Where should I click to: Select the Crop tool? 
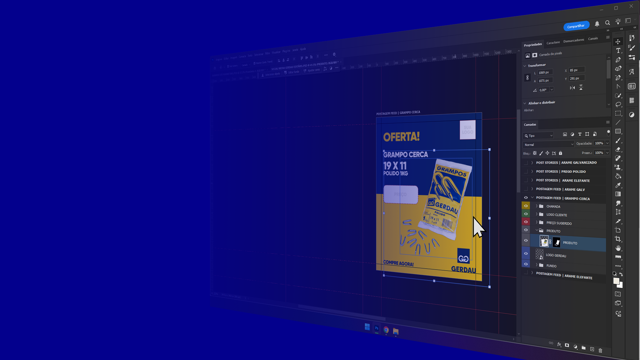point(618,239)
